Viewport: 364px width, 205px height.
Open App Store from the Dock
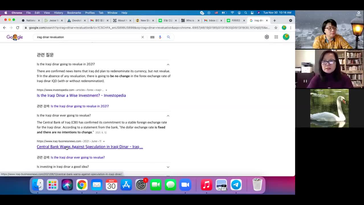point(126,185)
